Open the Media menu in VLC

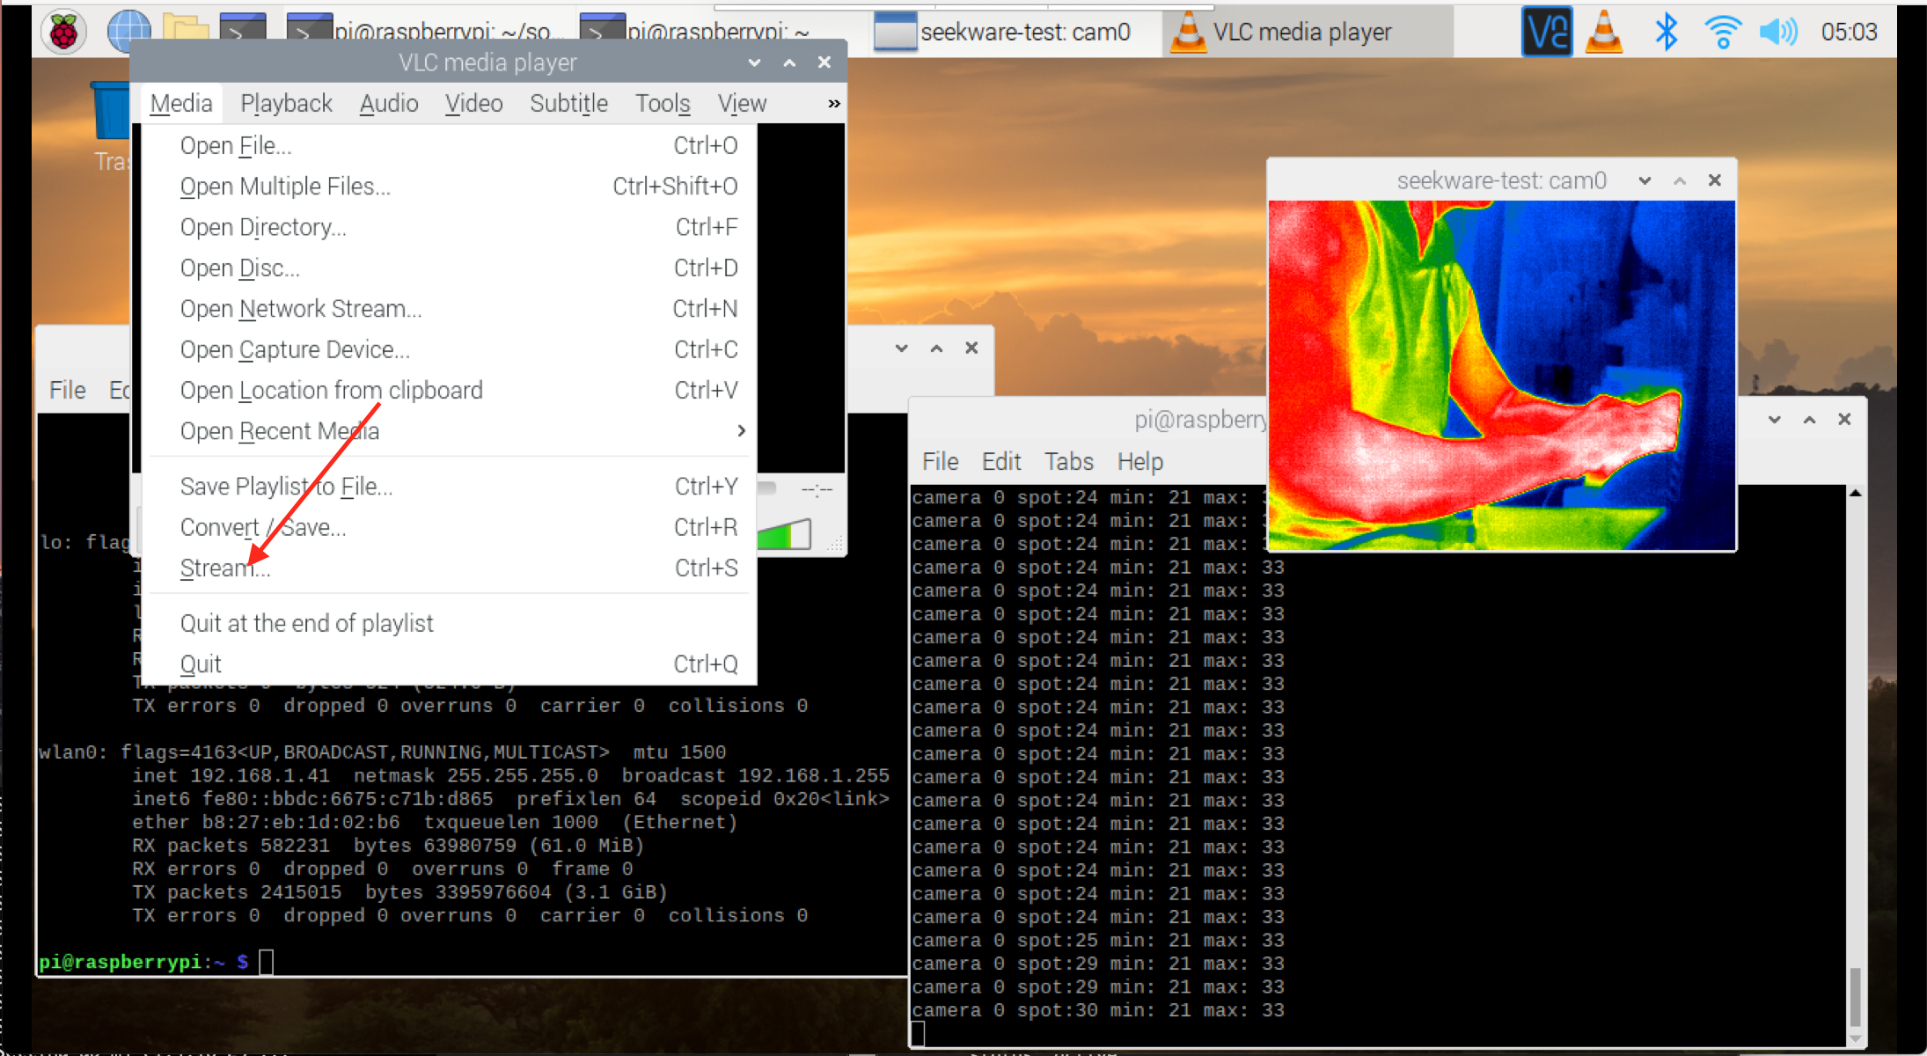tap(181, 103)
